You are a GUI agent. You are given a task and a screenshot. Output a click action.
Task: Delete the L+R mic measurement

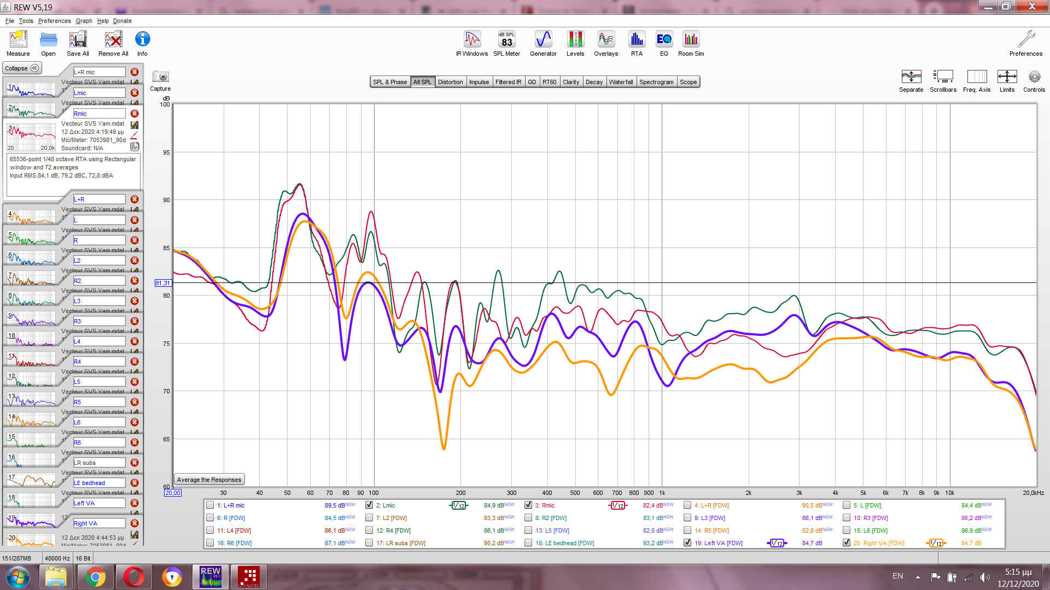pyautogui.click(x=135, y=72)
